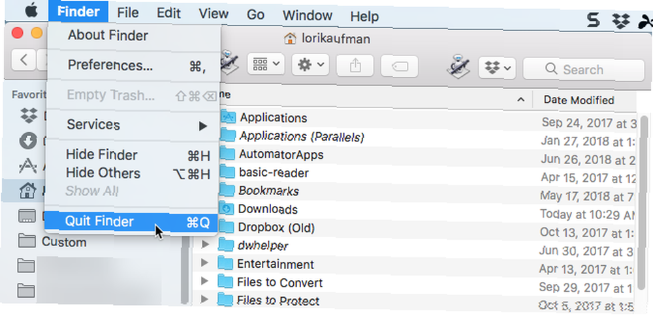
Task: Go back with the toolbar arrow
Action: 24,61
